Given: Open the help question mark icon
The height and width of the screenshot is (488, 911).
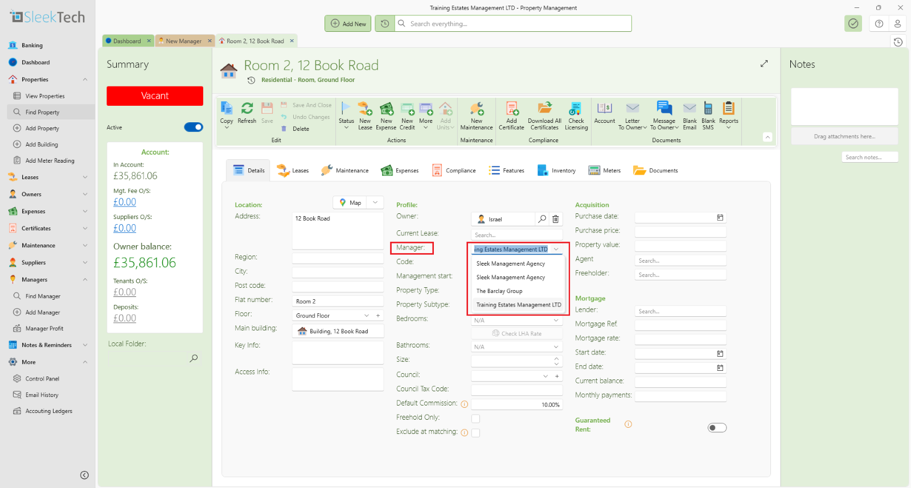Looking at the screenshot, I should pos(879,23).
